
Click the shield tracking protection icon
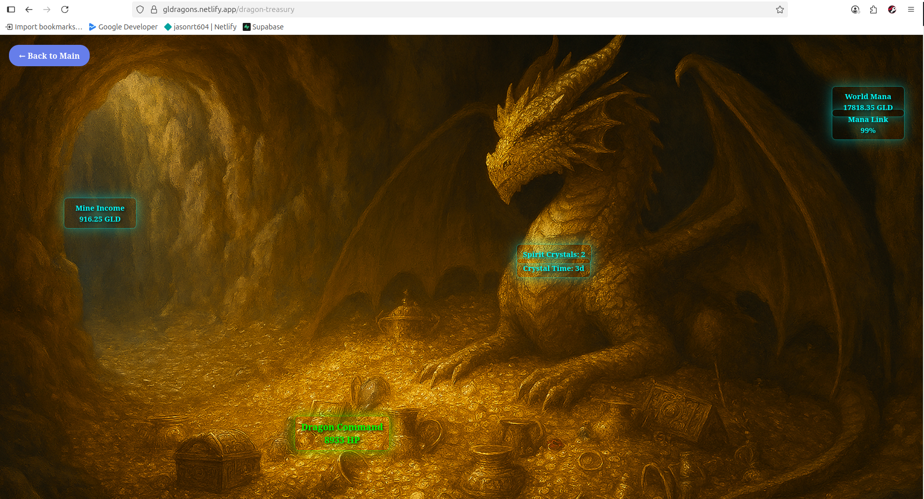tap(140, 9)
